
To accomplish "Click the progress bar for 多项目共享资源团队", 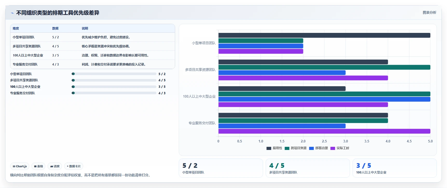I will pos(114,80).
